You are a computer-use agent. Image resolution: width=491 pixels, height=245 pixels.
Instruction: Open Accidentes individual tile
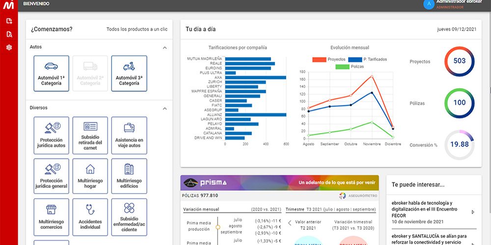point(90,217)
